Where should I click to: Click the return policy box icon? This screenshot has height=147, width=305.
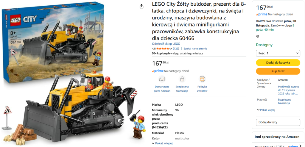tap(202, 79)
